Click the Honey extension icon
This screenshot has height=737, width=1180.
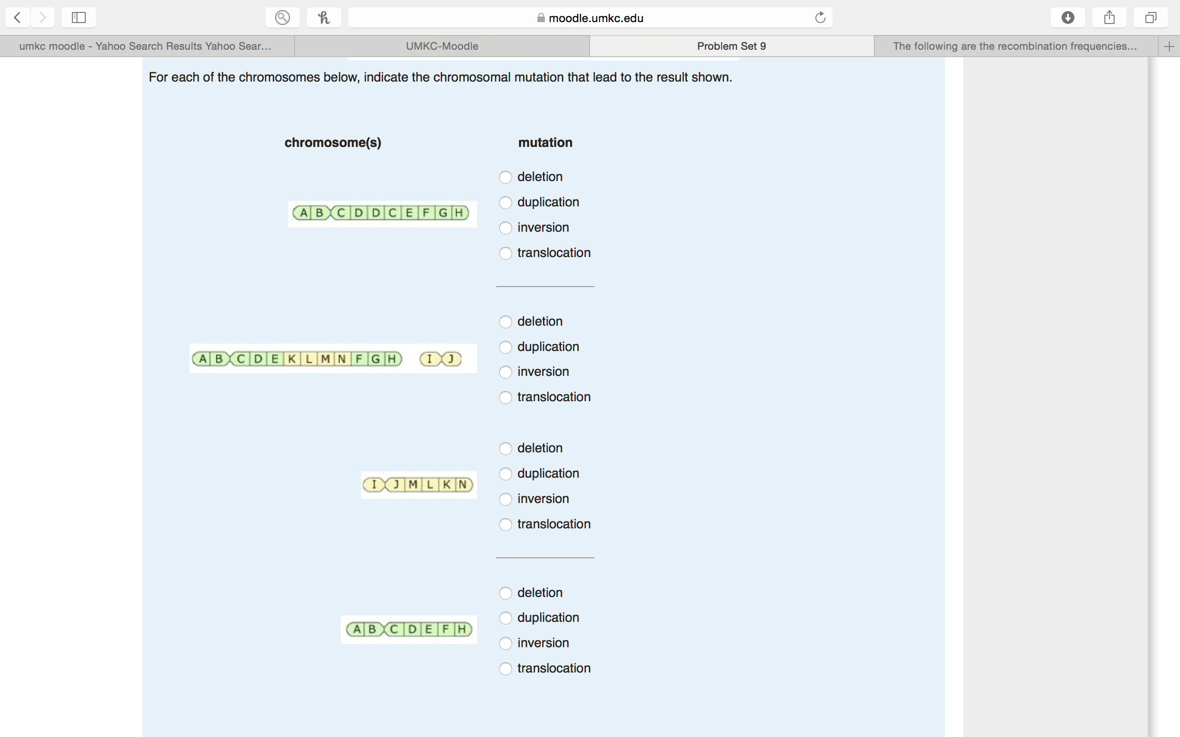pyautogui.click(x=324, y=18)
